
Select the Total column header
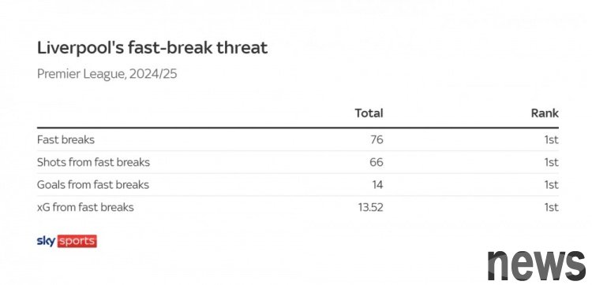(x=369, y=113)
